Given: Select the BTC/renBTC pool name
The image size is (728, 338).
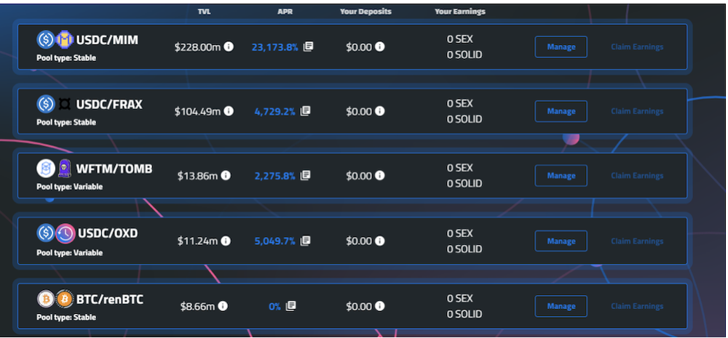Looking at the screenshot, I should click(110, 299).
